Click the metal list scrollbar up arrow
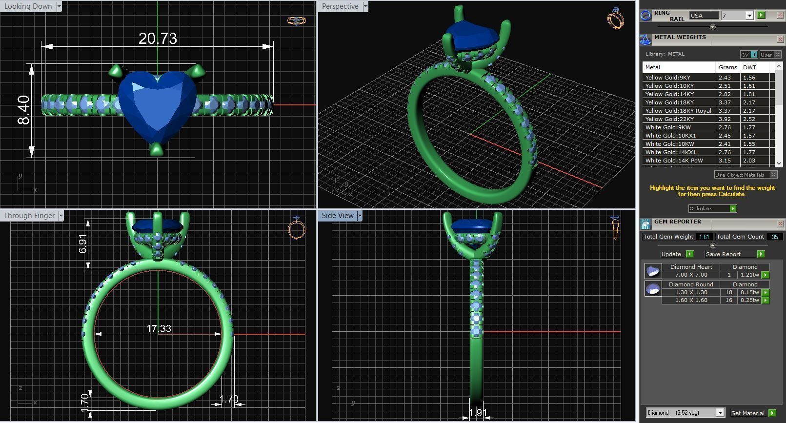The height and width of the screenshot is (423, 786). click(778, 65)
